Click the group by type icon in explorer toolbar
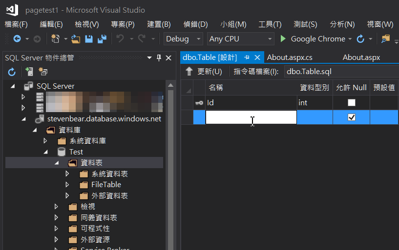The width and height of the screenshot is (399, 250). [x=43, y=72]
